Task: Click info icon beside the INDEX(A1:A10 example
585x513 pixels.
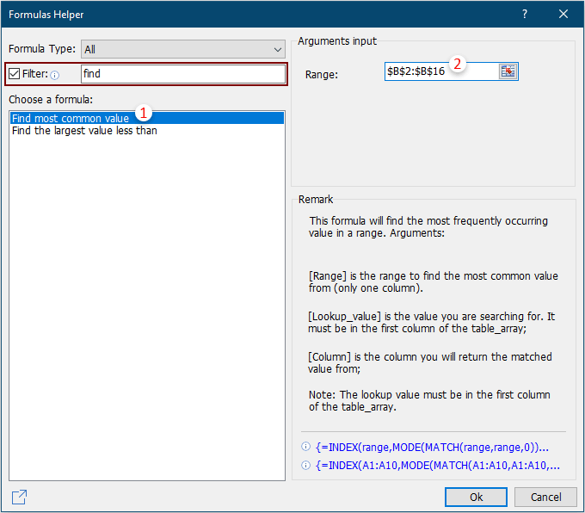Action: point(305,466)
